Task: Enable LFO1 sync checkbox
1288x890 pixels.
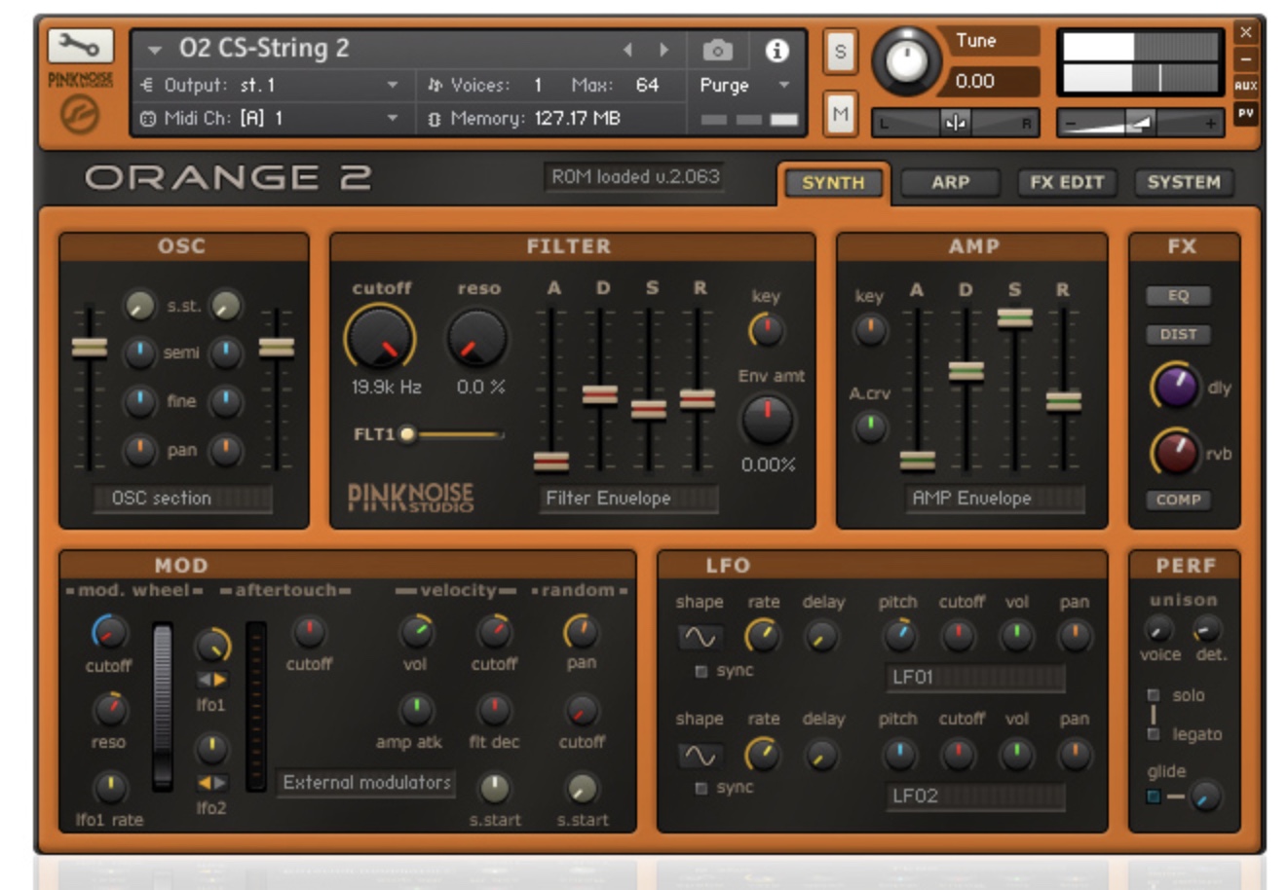Action: coord(701,672)
